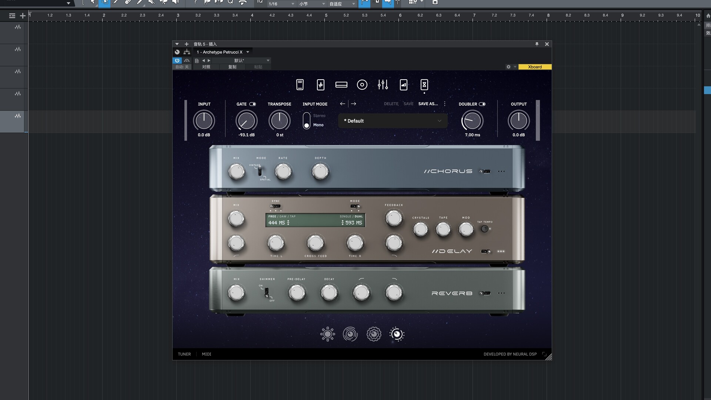The image size is (711, 400).
Task: Select the first amp type icon at bottom
Action: [327, 334]
